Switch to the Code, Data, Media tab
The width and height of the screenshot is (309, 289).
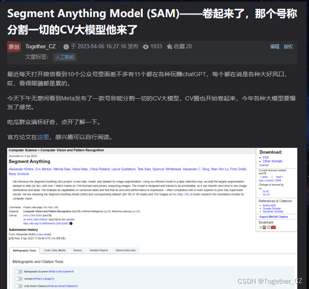point(55,250)
